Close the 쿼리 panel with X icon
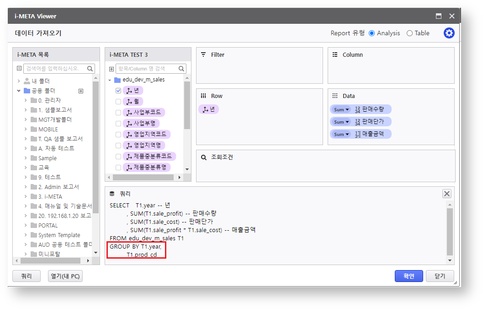Viewport: 483px width, 309px height. pyautogui.click(x=446, y=194)
